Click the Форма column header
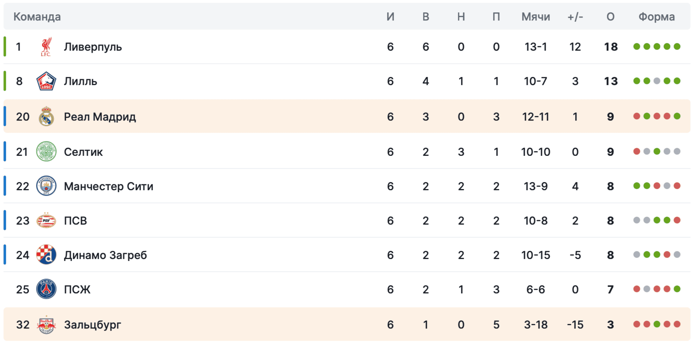The width and height of the screenshot is (695, 344). [656, 17]
